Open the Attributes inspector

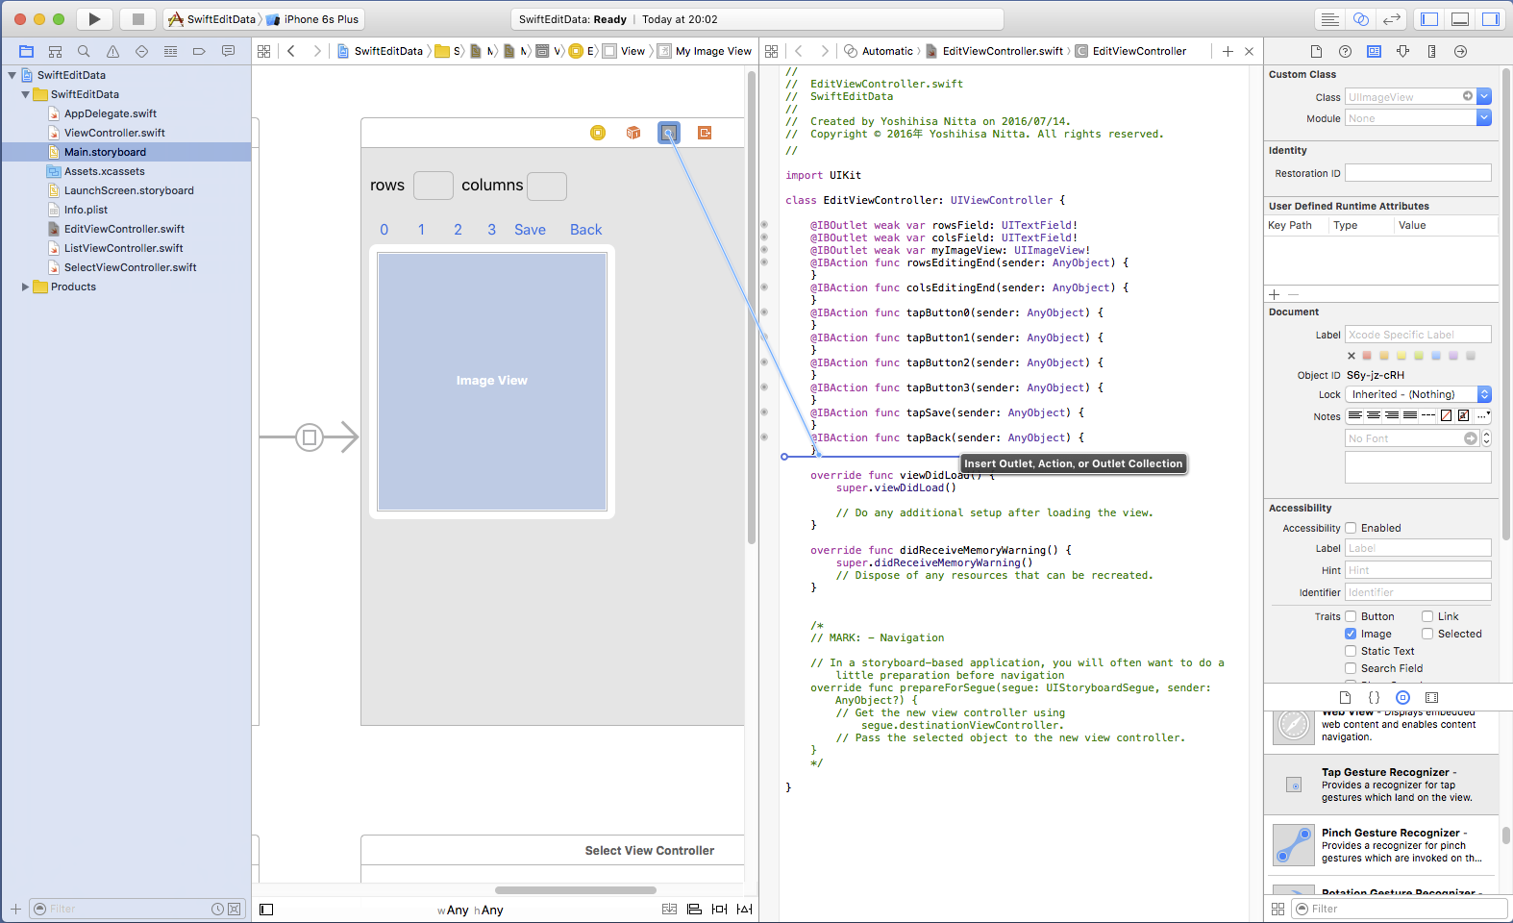pyautogui.click(x=1402, y=51)
